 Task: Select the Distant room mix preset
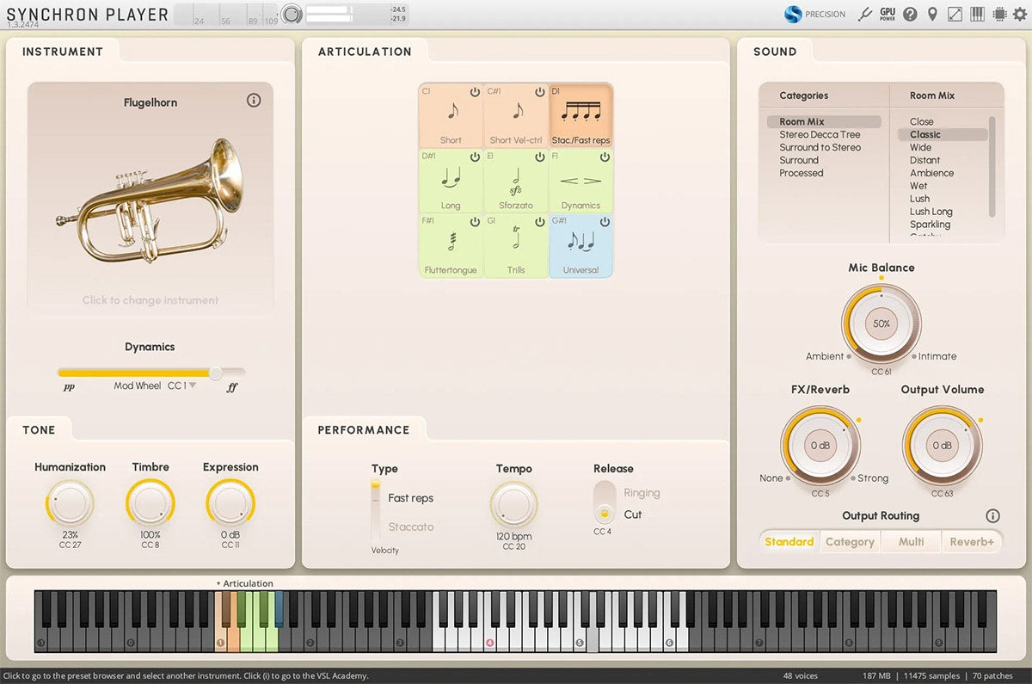pos(925,160)
